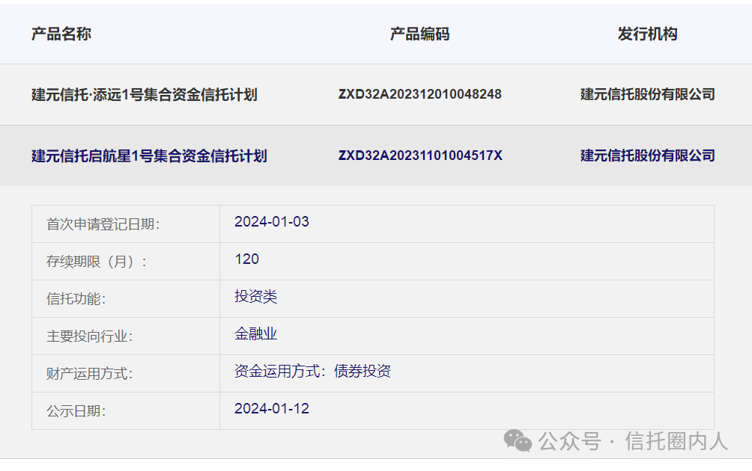
Task: Click the 信托功能 label
Action: click(76, 299)
